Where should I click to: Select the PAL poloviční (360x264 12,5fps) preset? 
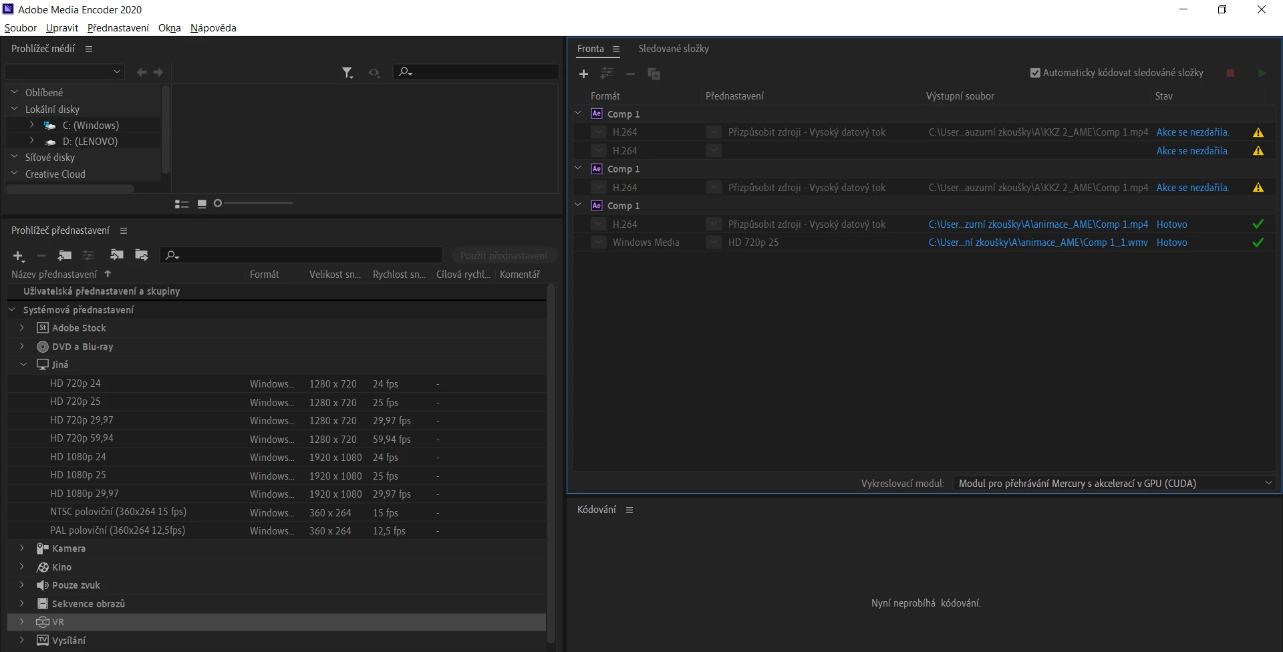coord(277,530)
